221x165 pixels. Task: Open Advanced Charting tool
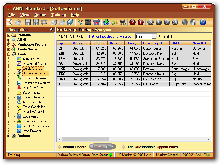pyautogui.click(x=36, y=64)
